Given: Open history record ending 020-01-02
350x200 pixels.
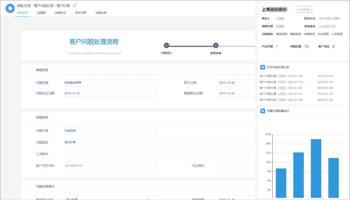Looking at the screenshot, I should (x=281, y=100).
